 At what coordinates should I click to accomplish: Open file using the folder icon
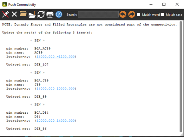pyautogui.click(x=23, y=14)
